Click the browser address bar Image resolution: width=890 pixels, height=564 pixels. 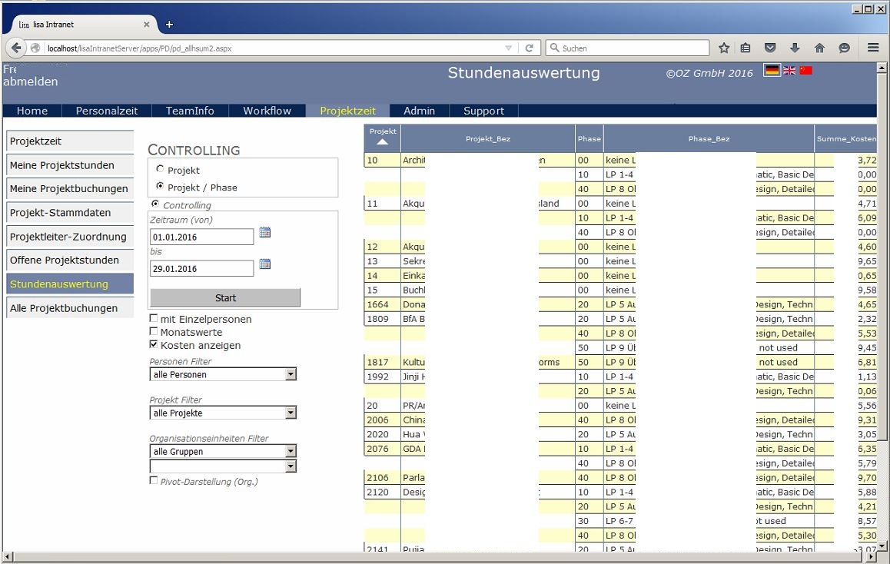(x=272, y=48)
